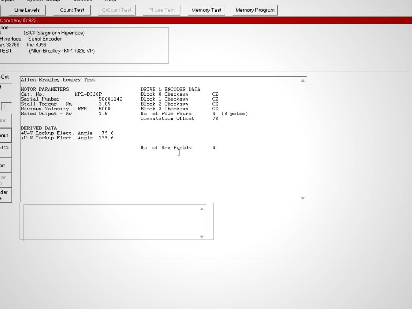Select the "(SICK Stegmann Hiperface)" text
Viewport: 412px width, 309px height.
click(x=54, y=33)
